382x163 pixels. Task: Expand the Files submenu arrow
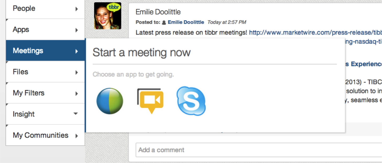(x=77, y=72)
